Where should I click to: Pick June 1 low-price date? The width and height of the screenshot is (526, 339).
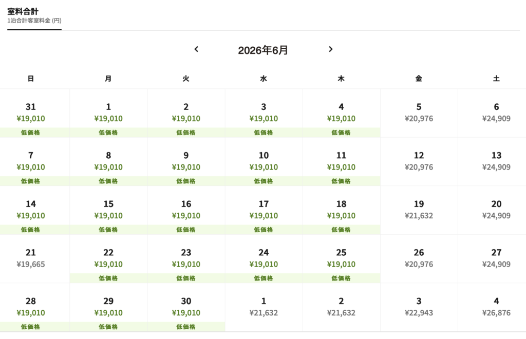108,113
